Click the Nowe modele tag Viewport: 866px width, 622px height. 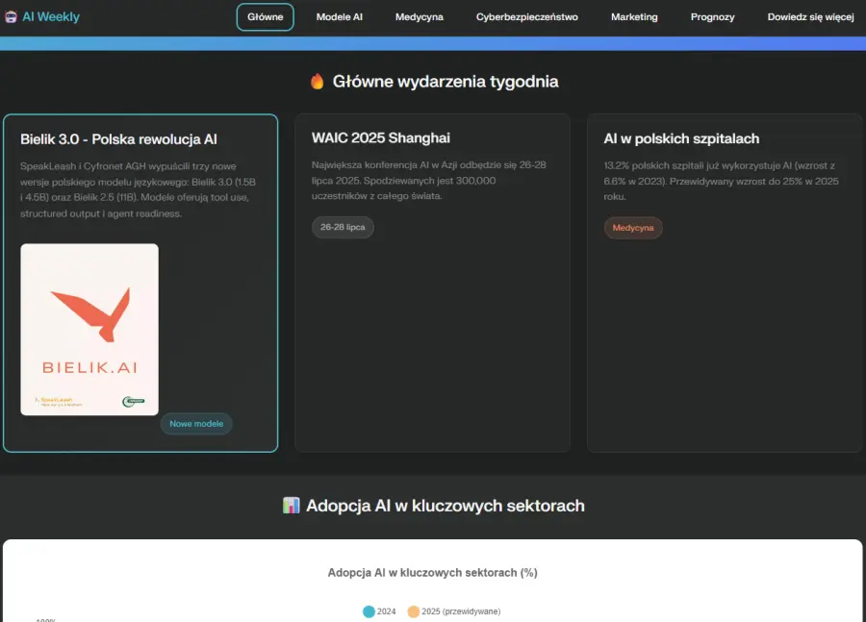(x=196, y=424)
